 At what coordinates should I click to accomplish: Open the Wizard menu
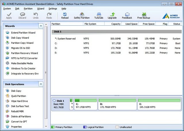(41, 9)
